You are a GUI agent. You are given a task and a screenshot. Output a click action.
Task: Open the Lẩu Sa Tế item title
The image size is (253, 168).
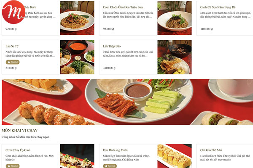[12, 46]
